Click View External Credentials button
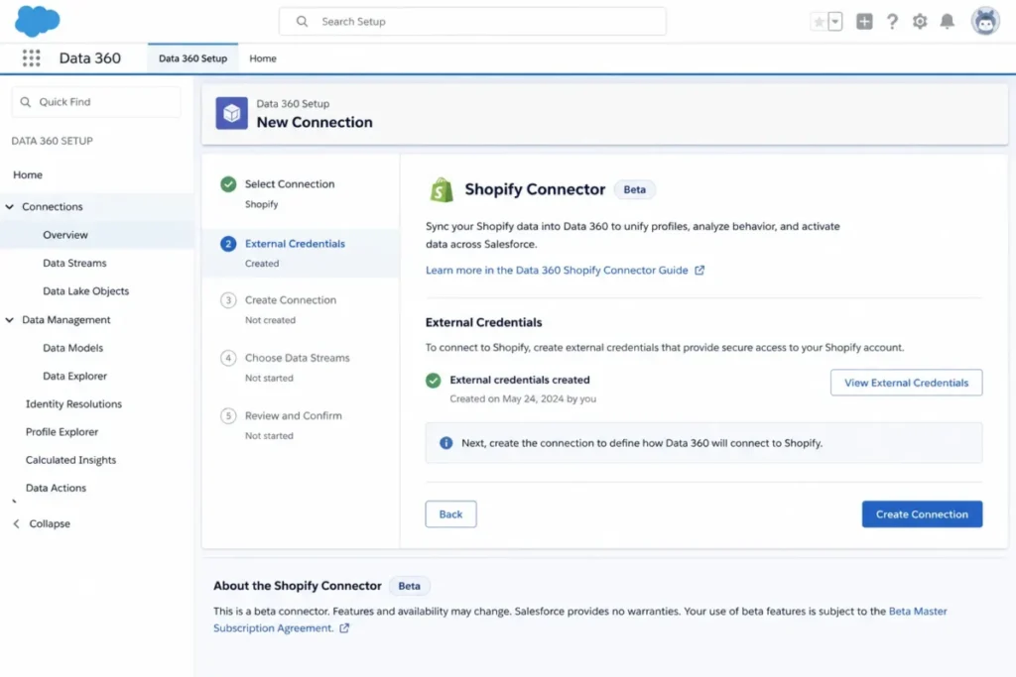Image resolution: width=1016 pixels, height=677 pixels. (x=906, y=383)
